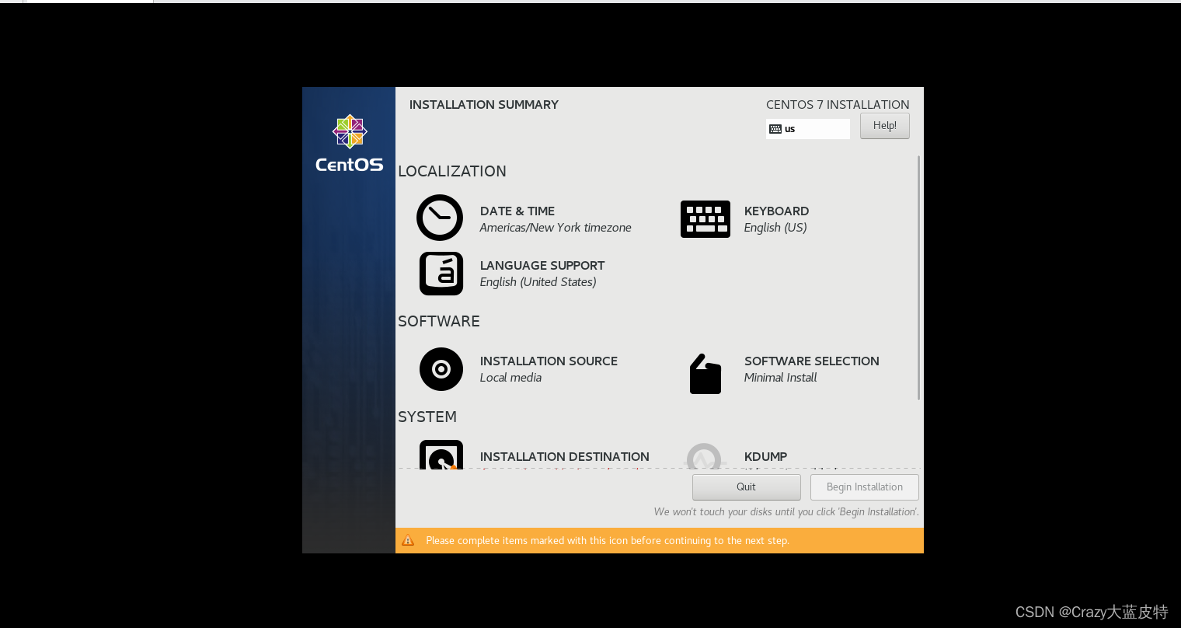Open the 'us' keyboard layout switcher

[807, 128]
